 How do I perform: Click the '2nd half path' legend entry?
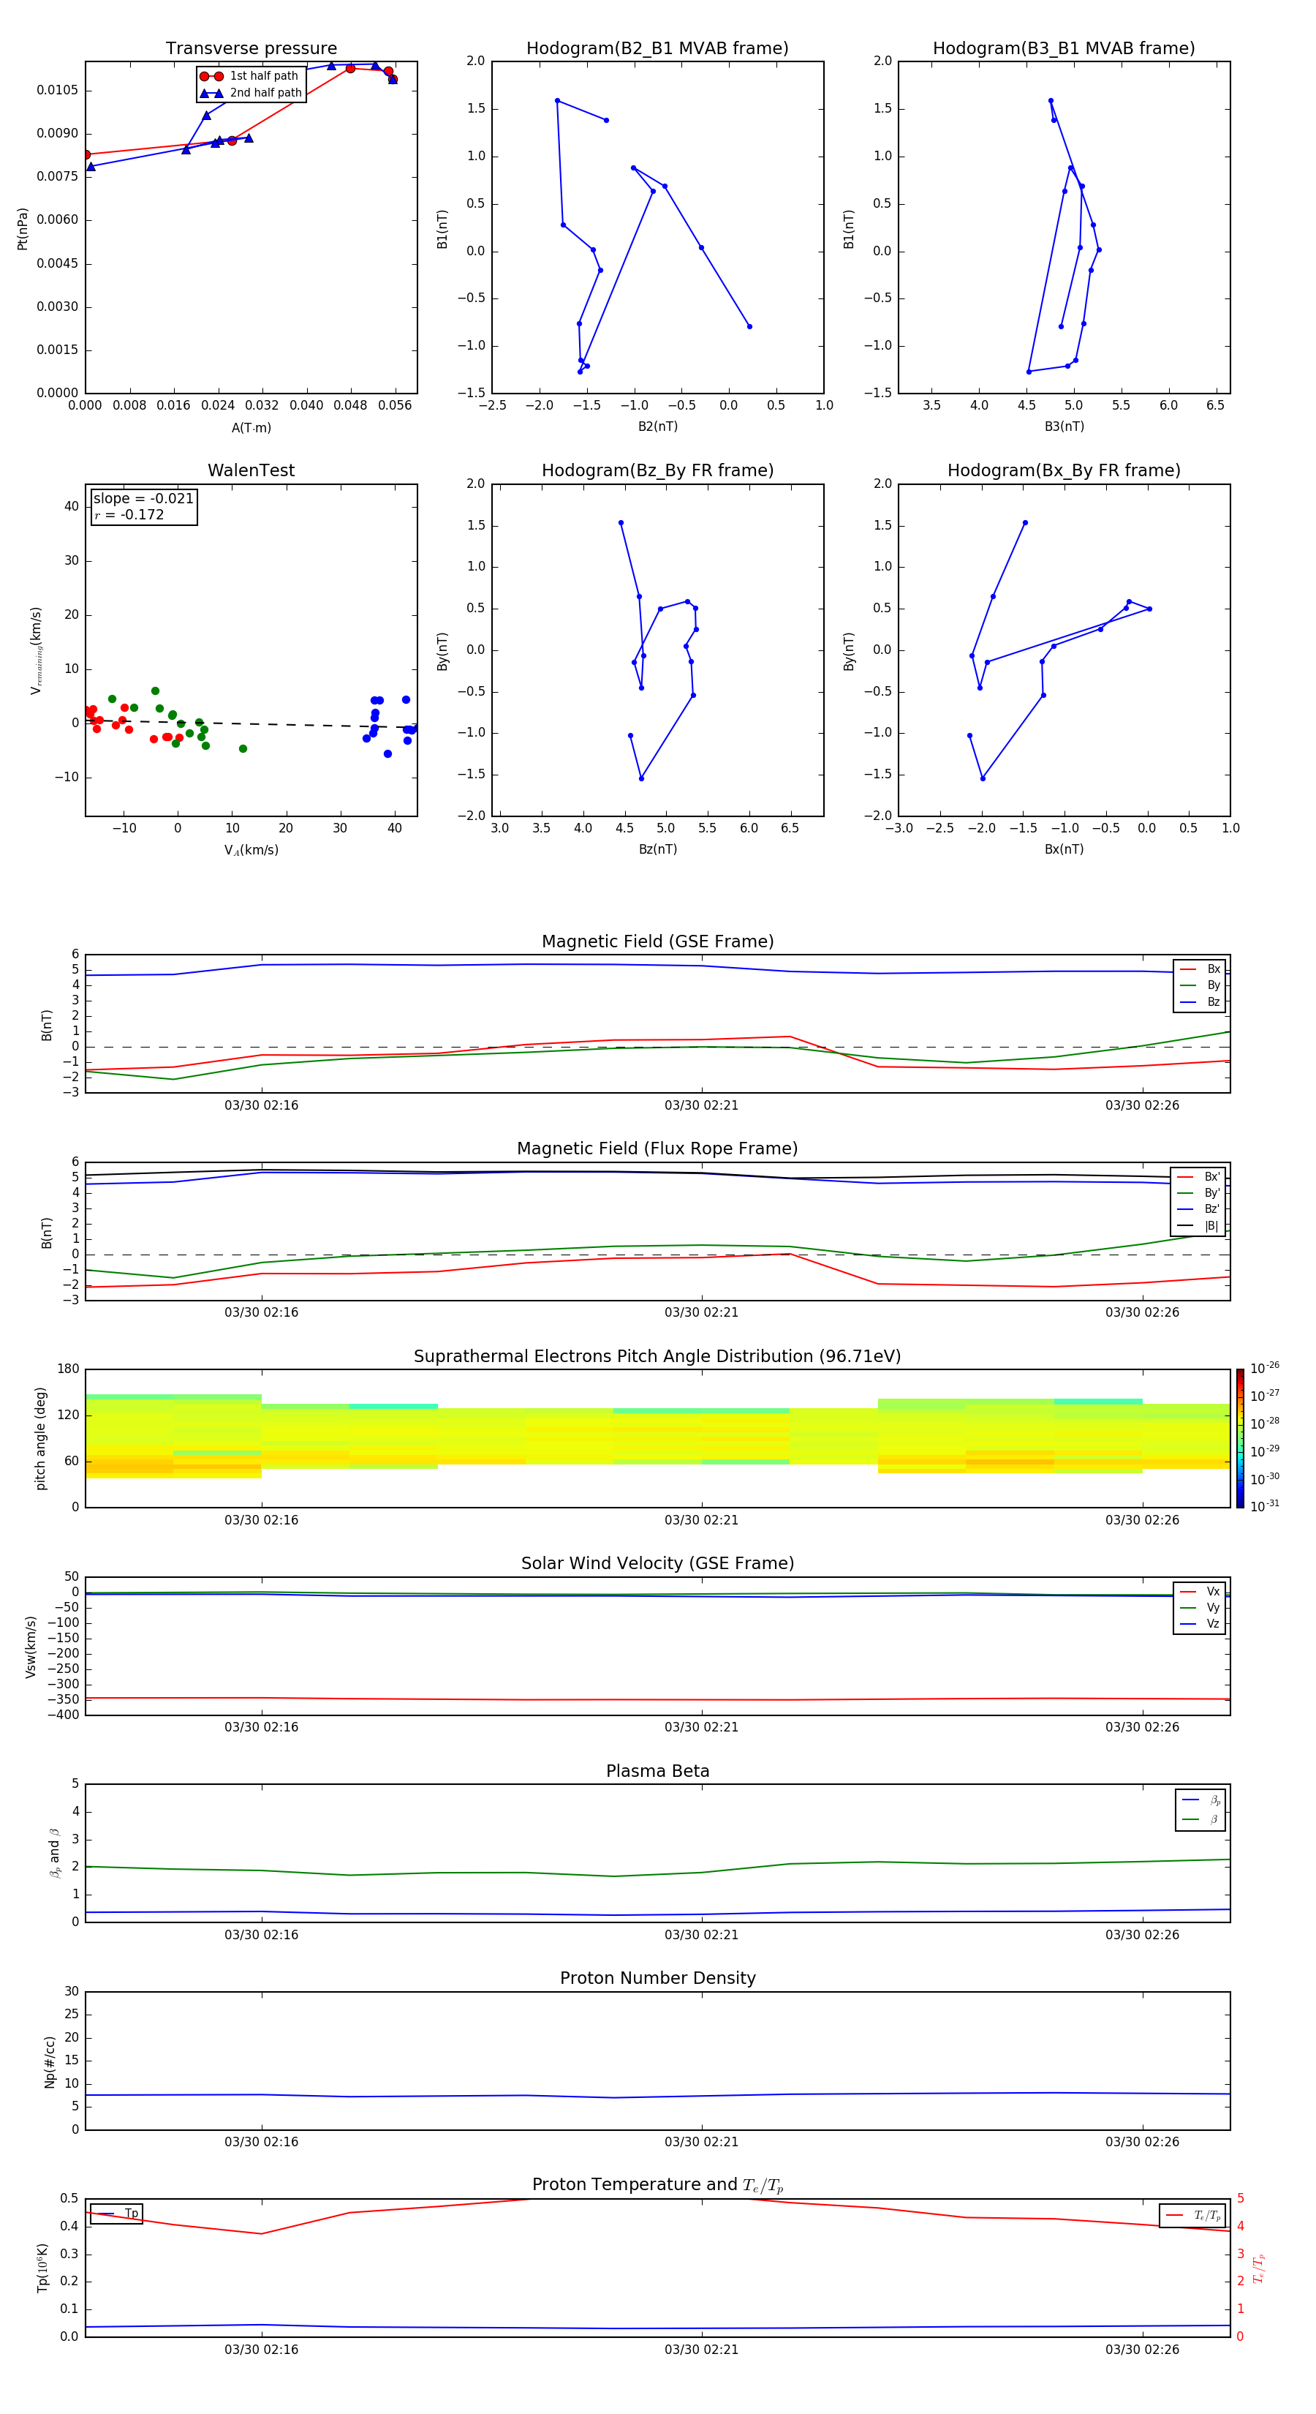(251, 93)
